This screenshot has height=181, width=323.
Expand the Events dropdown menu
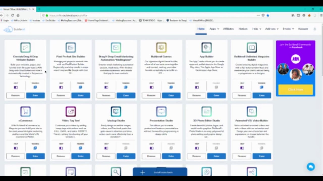coord(288,29)
